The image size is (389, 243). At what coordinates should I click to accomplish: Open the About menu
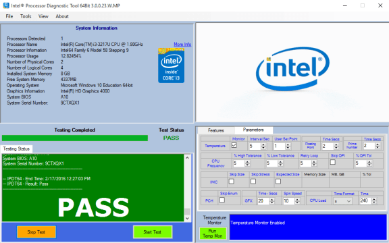point(62,16)
